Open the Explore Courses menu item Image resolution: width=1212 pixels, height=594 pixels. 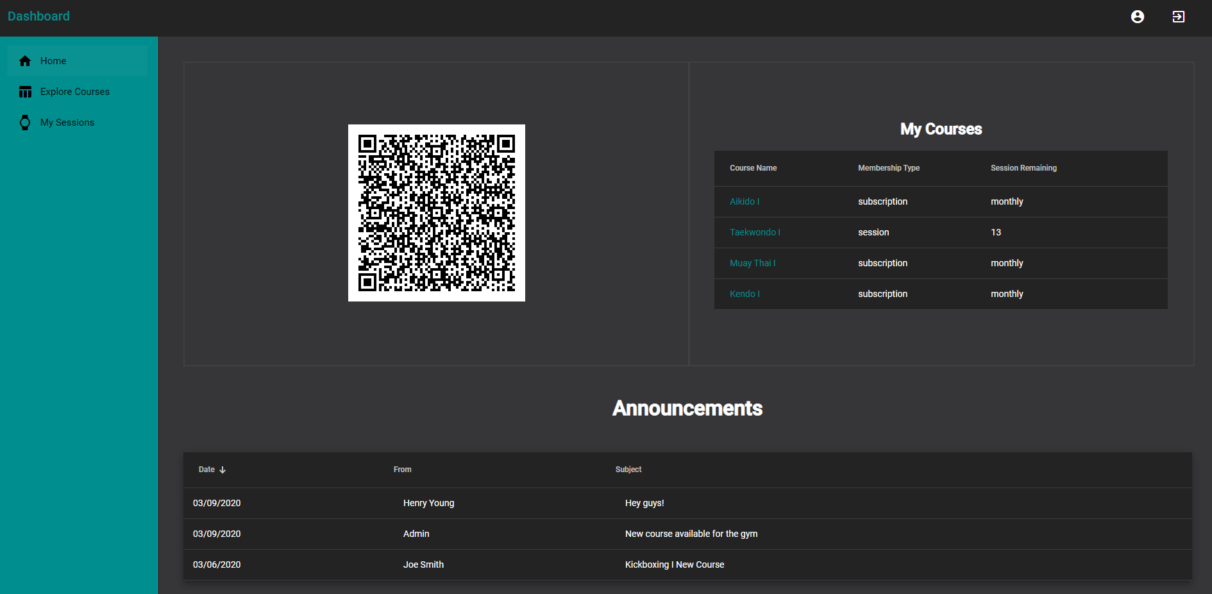pyautogui.click(x=74, y=92)
